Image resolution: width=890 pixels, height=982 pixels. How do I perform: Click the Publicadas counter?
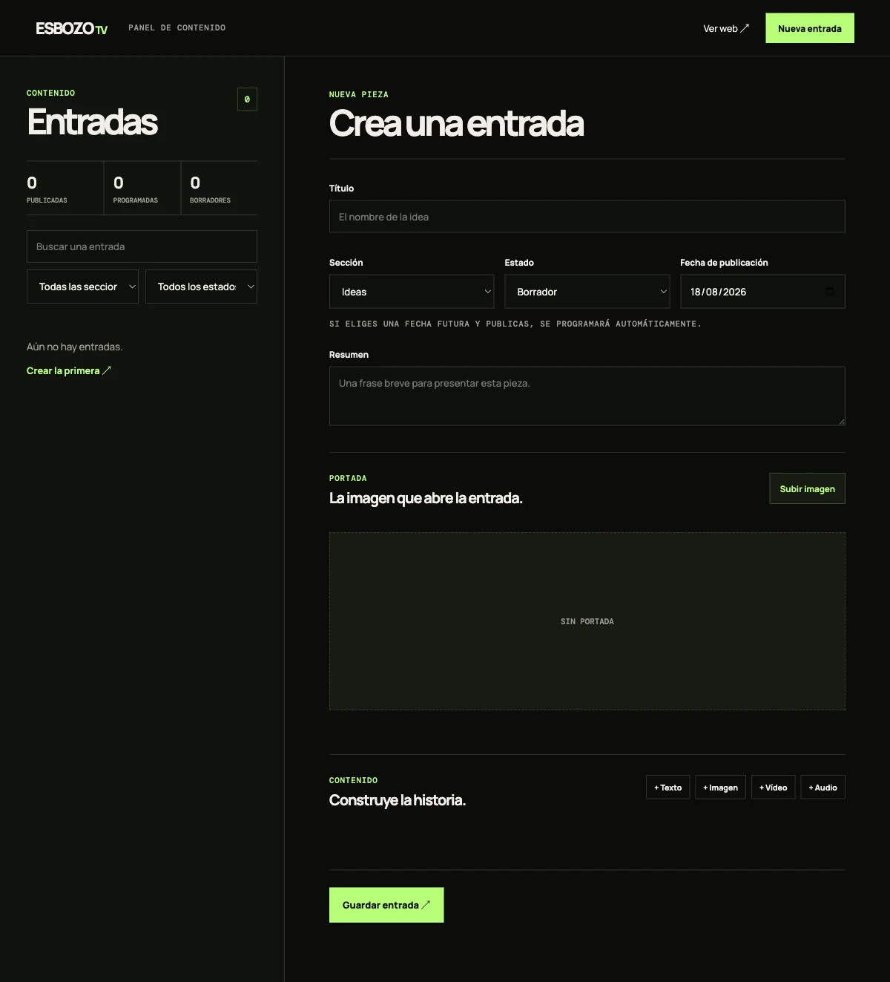(x=65, y=189)
